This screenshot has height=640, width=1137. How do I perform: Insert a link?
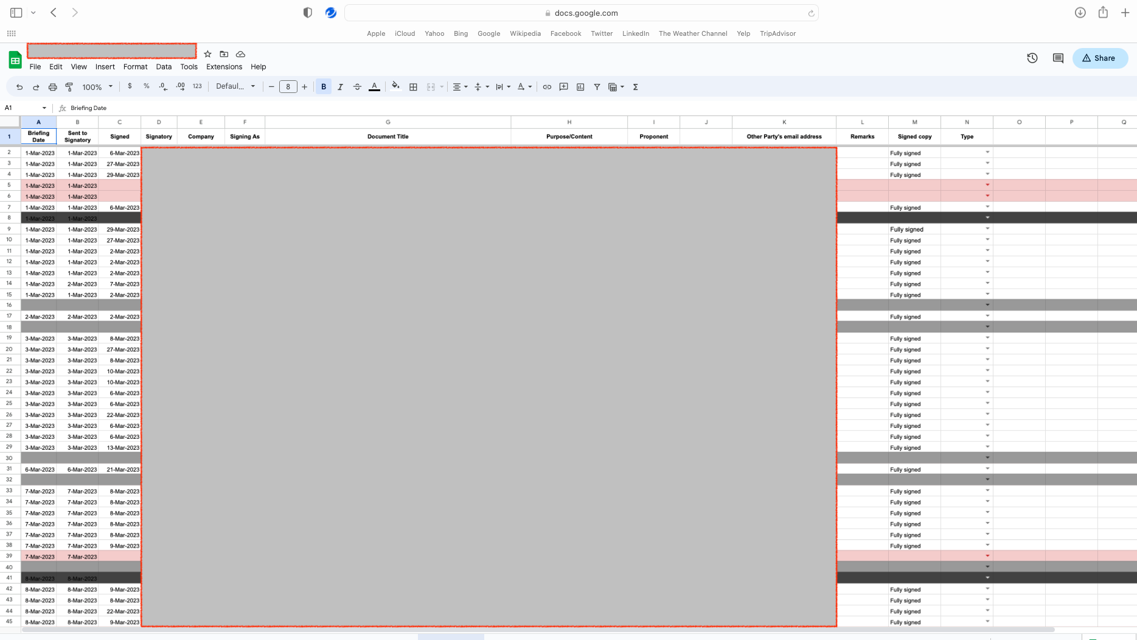point(547,87)
